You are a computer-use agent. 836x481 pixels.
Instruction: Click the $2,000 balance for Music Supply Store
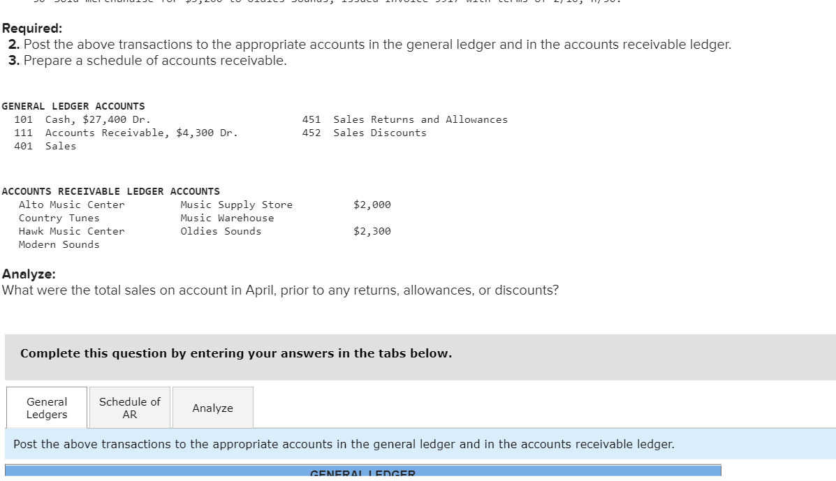tap(372, 205)
